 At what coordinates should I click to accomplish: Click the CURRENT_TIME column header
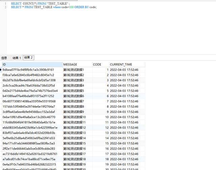tap(127, 64)
